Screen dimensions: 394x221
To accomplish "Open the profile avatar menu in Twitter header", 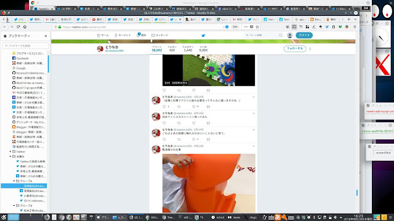I will [x=290, y=36].
